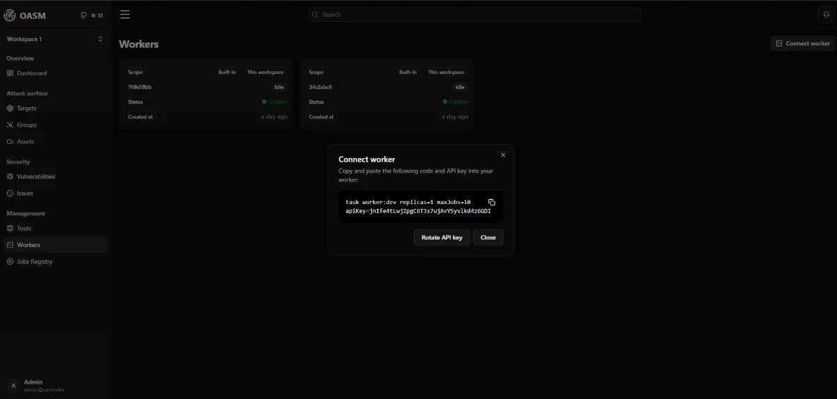The height and width of the screenshot is (399, 837).
Task: Click the Vulnerabilities bug icon
Action: click(x=10, y=176)
